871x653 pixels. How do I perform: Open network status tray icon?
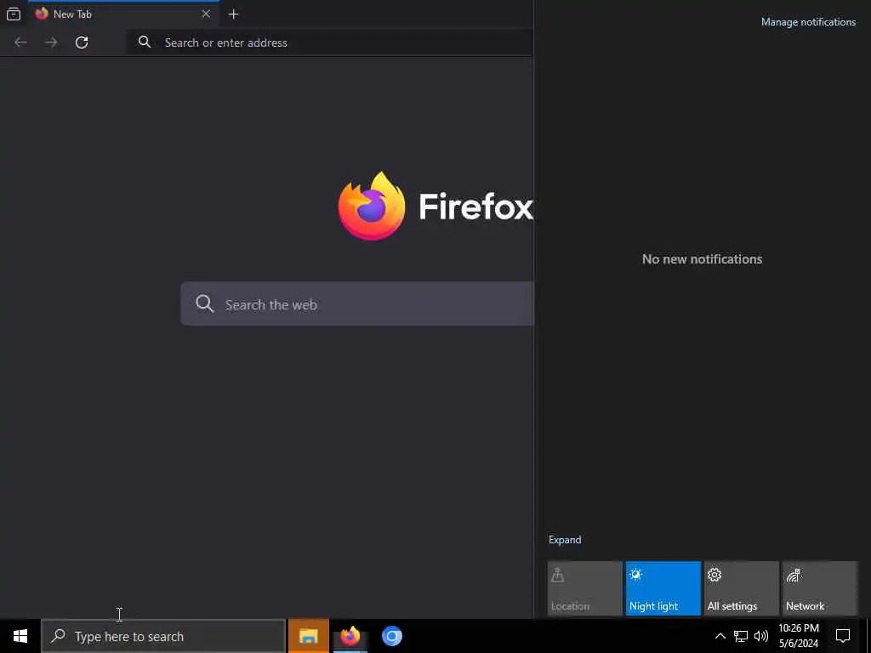pos(741,636)
